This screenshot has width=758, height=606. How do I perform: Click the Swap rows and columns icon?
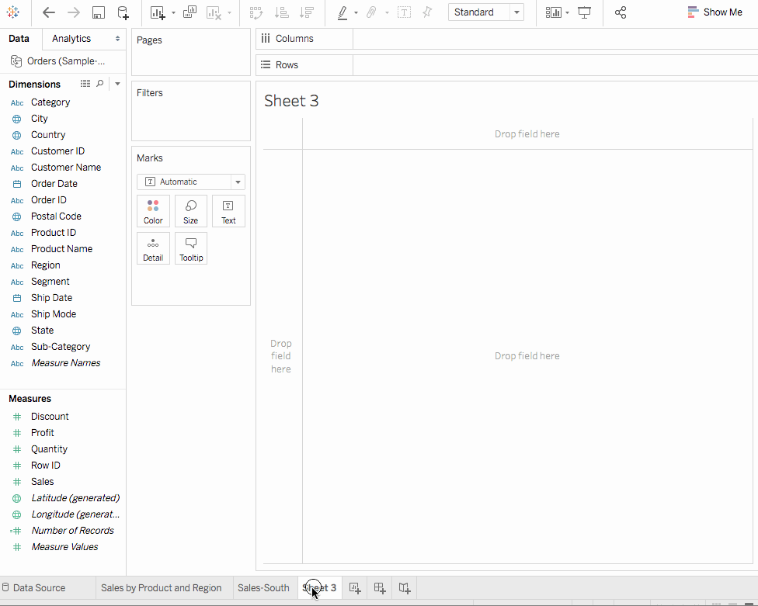pos(256,12)
